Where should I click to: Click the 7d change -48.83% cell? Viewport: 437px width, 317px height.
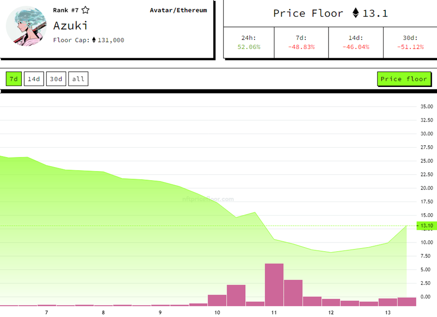coord(301,42)
